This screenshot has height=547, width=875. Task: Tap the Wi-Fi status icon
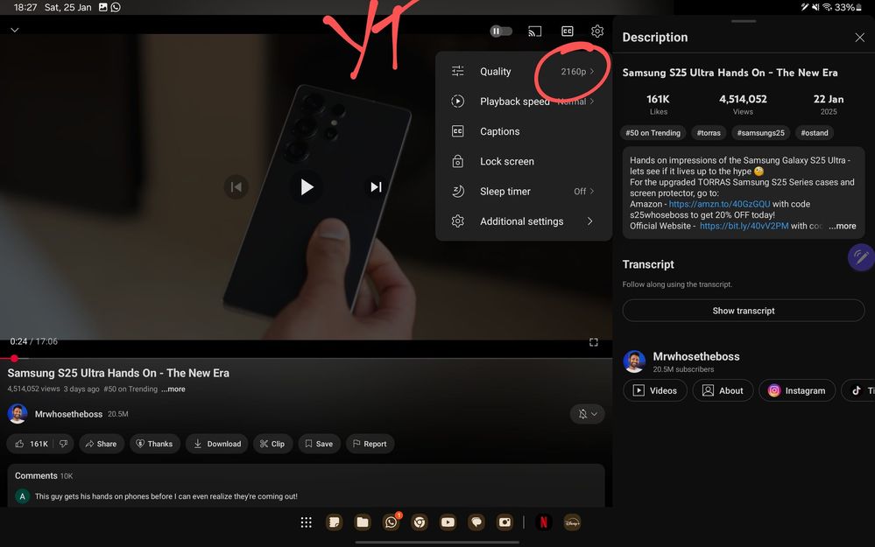[x=828, y=7]
